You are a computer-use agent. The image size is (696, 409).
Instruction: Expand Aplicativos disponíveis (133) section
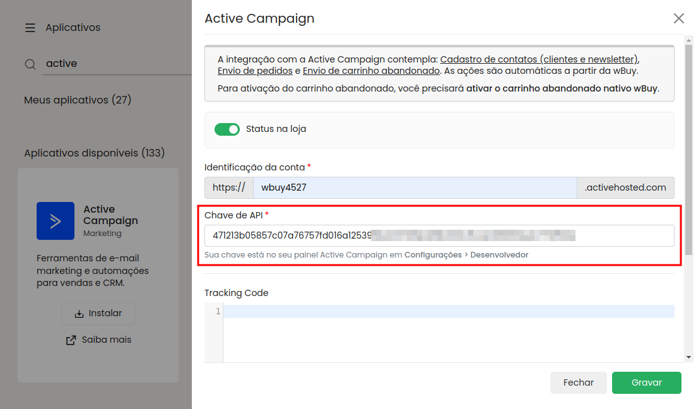pos(95,153)
